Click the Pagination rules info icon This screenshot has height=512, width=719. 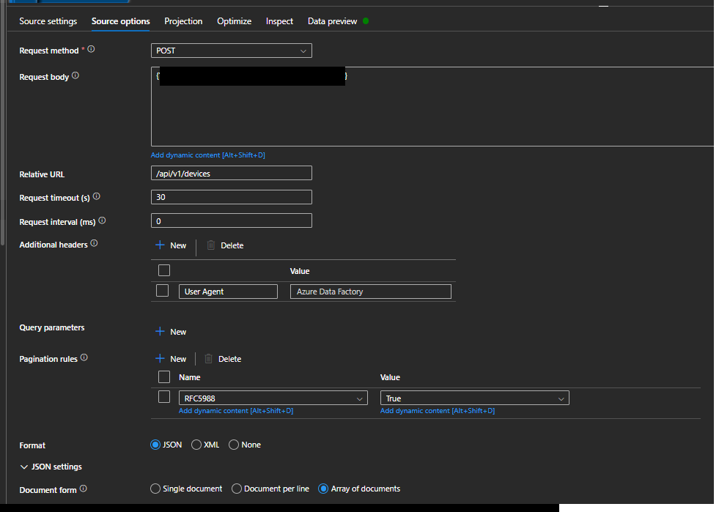click(x=82, y=357)
